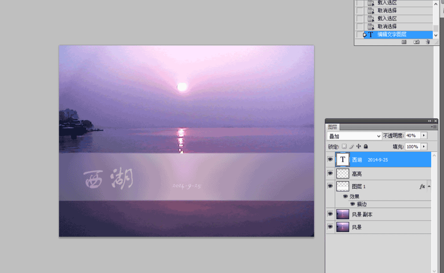Click the 西湖 calligraphy text on canvas
The height and width of the screenshot is (273, 444).
(x=108, y=178)
